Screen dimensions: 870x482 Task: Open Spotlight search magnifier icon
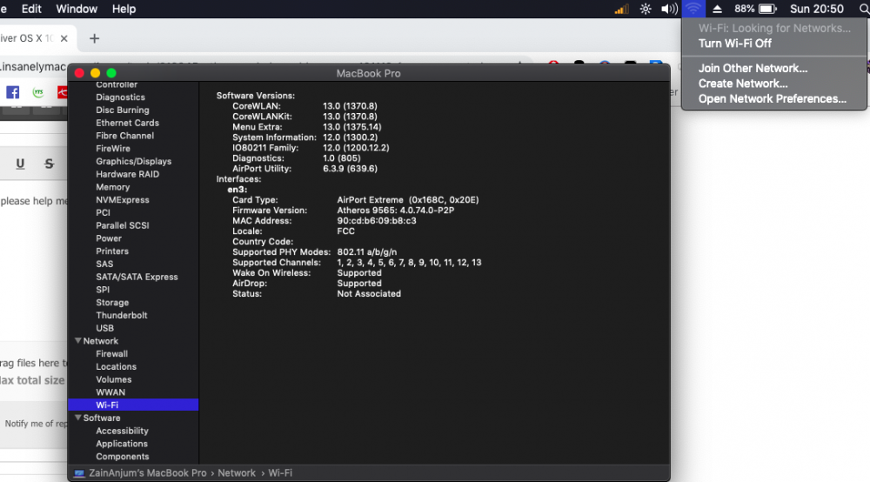(865, 9)
